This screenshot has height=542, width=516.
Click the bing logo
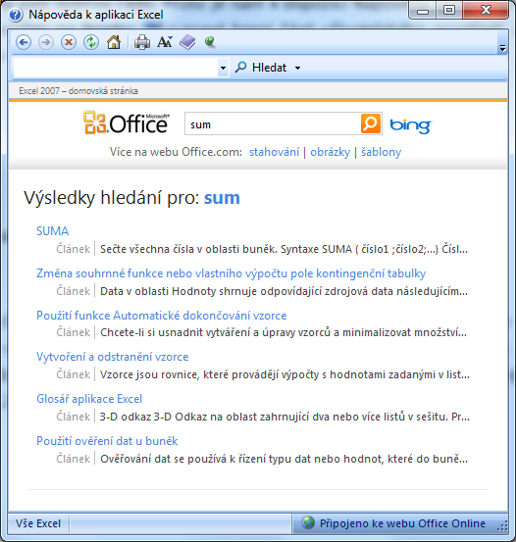(x=411, y=125)
